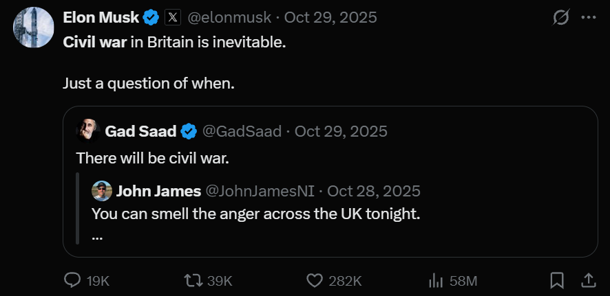
Task: Click the reply speech bubble icon
Action: pos(72,280)
